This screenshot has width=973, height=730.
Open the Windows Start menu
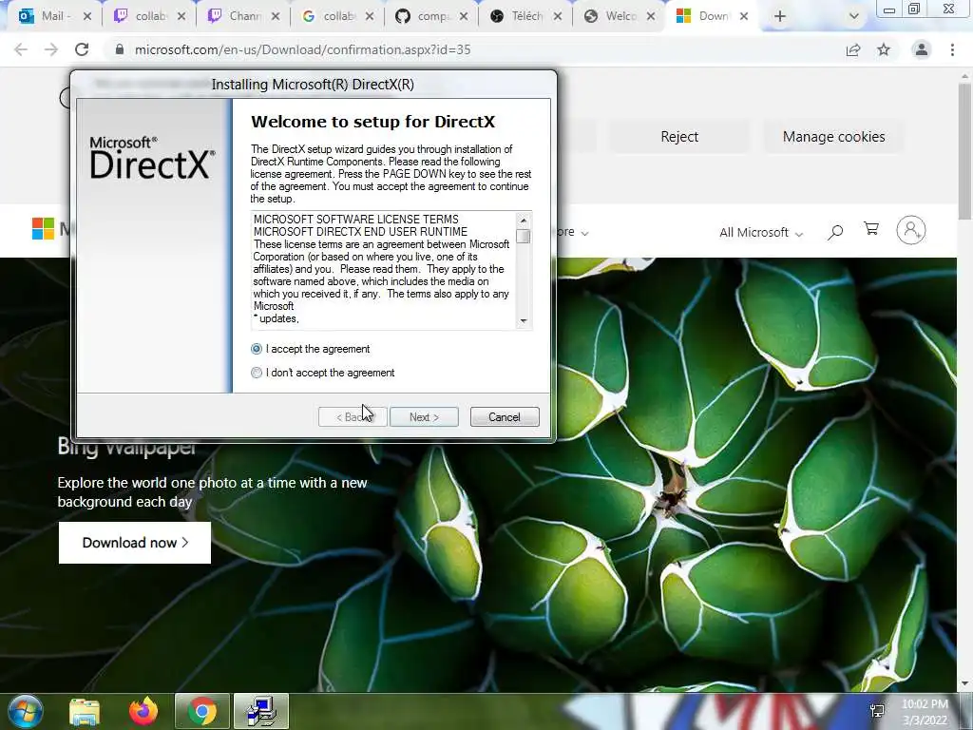click(26, 711)
